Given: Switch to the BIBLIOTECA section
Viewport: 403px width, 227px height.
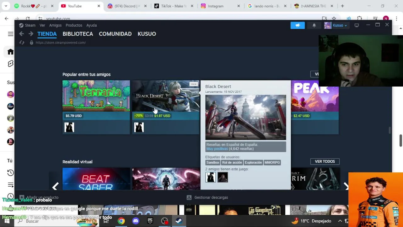Looking at the screenshot, I should (x=78, y=34).
